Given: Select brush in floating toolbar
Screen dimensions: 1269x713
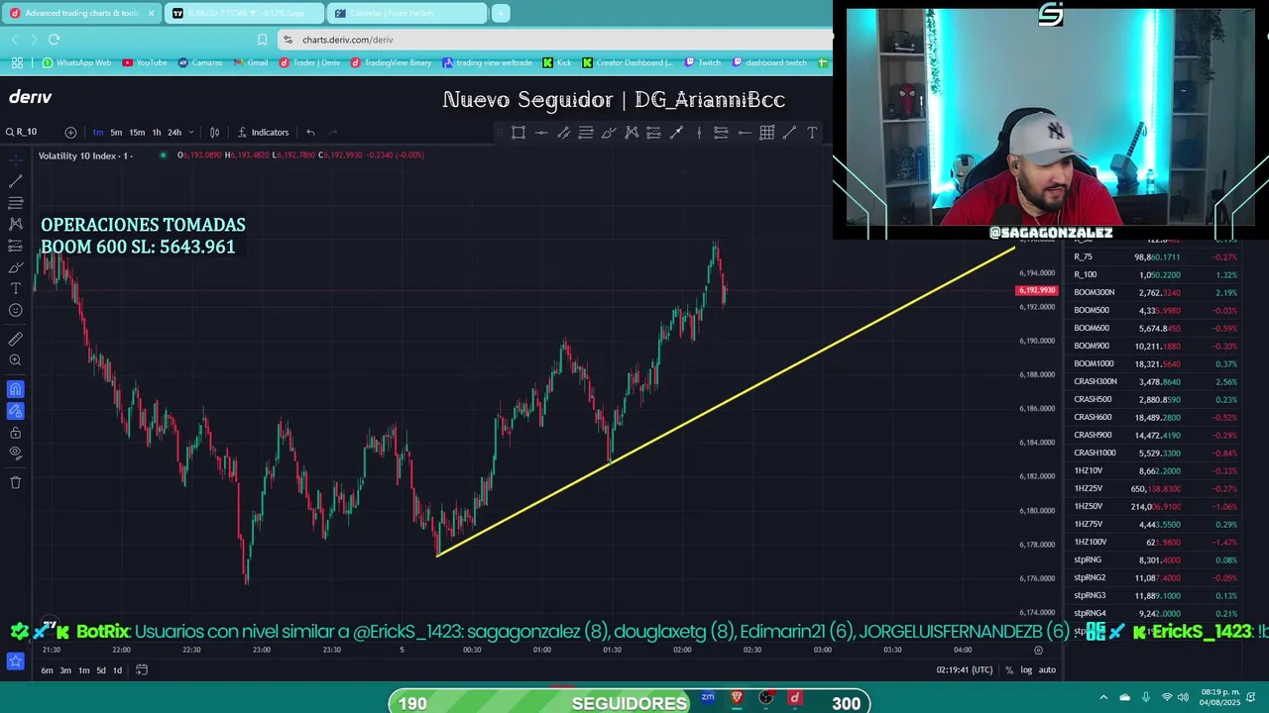Looking at the screenshot, I should [x=609, y=133].
